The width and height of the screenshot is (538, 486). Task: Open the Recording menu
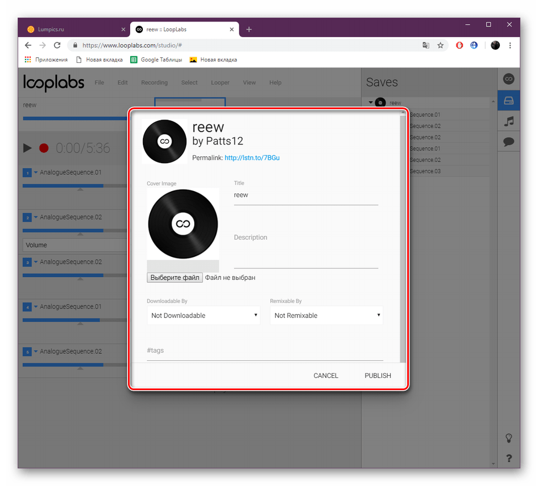tap(154, 82)
